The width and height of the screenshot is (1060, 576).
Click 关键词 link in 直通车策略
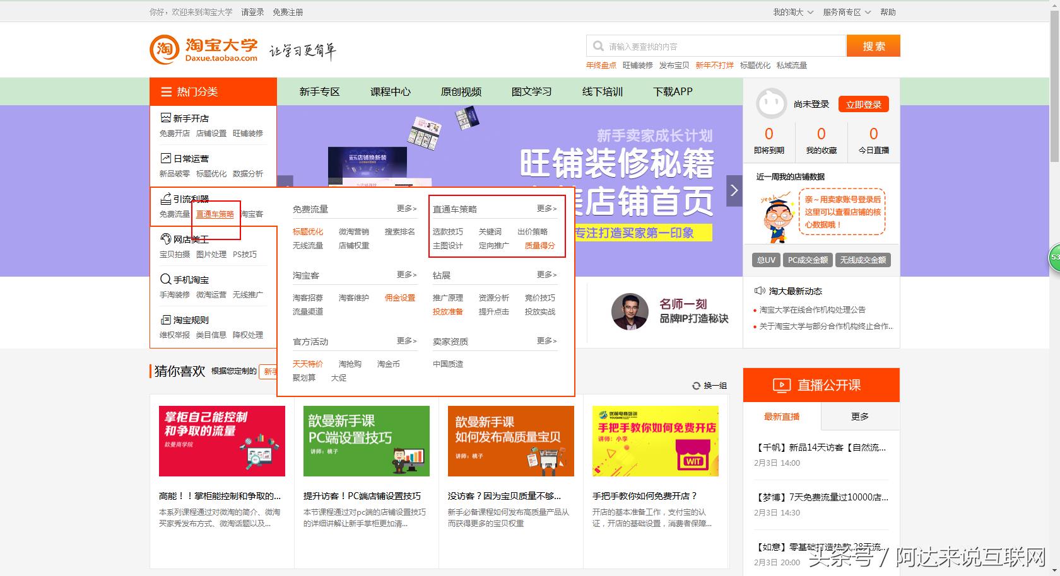click(490, 232)
